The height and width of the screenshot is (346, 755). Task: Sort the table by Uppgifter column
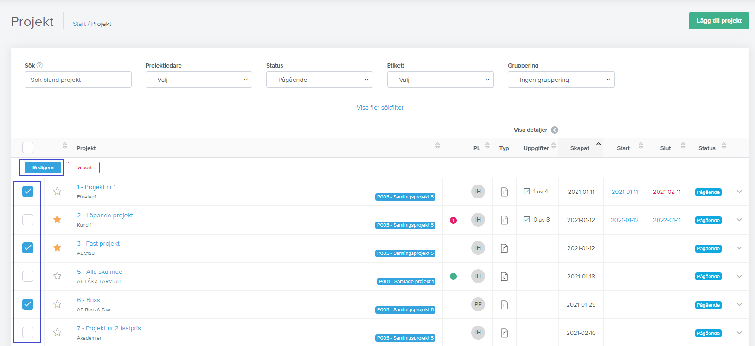(537, 148)
